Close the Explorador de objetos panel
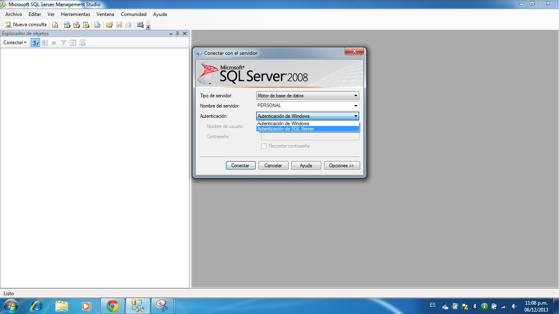The width and height of the screenshot is (559, 314). coord(185,34)
